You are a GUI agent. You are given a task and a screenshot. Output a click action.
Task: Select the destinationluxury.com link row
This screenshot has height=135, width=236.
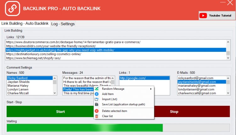coord(116,54)
